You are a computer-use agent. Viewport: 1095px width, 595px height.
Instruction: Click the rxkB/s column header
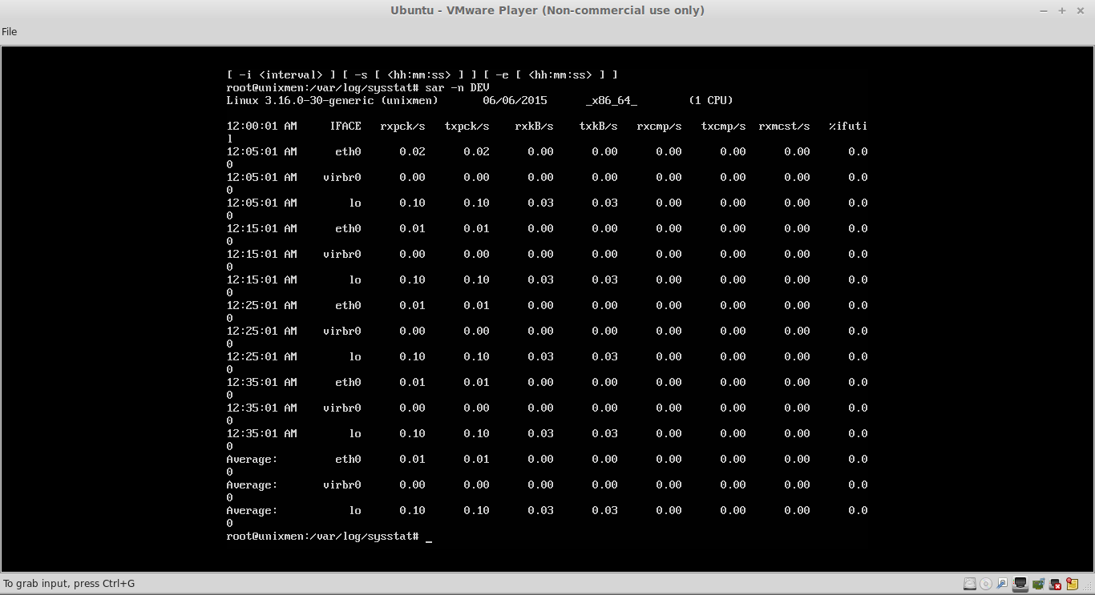click(535, 126)
